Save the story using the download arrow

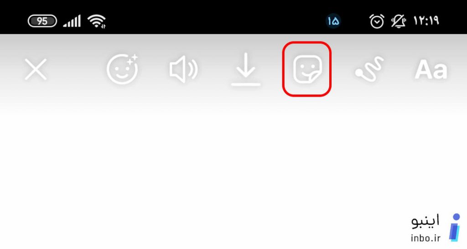click(246, 69)
